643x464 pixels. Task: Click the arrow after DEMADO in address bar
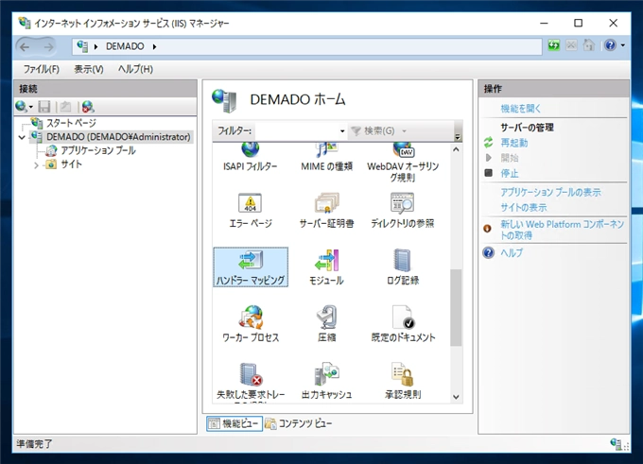tap(154, 46)
